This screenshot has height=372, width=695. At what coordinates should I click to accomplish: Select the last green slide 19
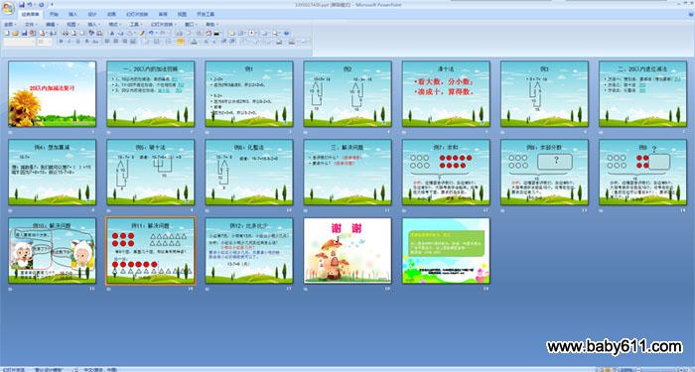point(446,251)
